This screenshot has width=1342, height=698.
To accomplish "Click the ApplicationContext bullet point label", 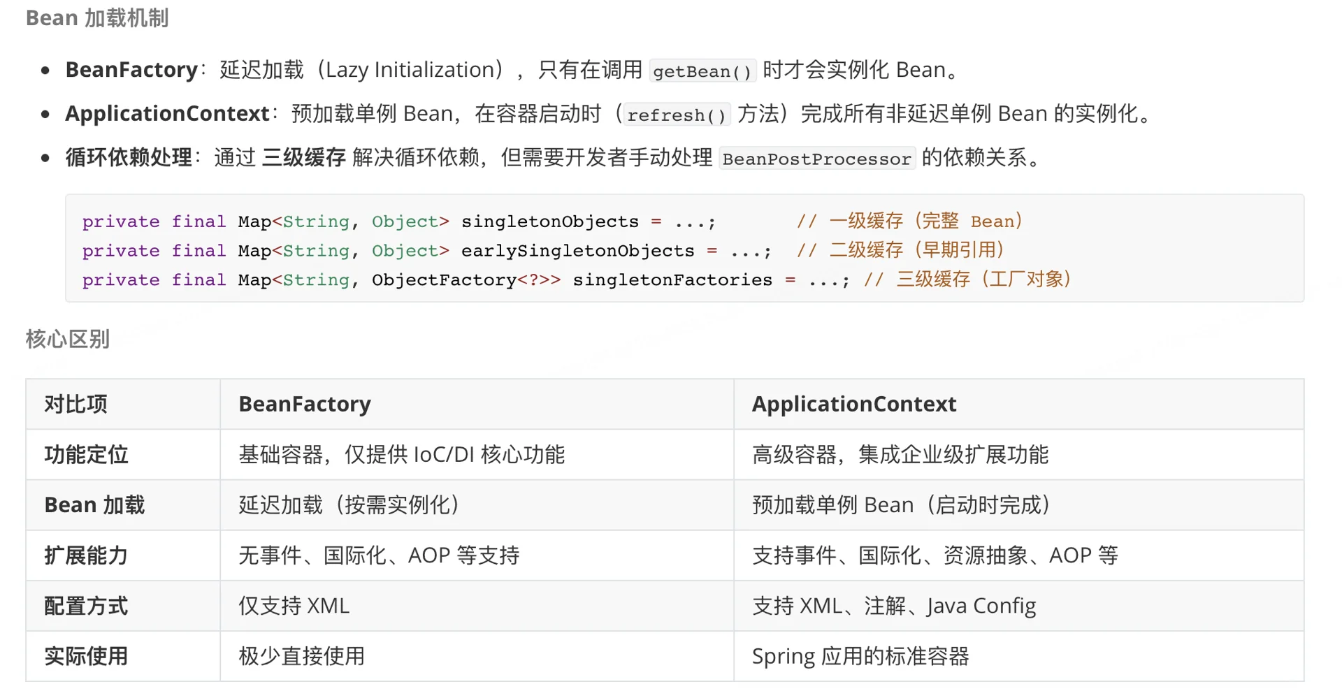I will (165, 113).
